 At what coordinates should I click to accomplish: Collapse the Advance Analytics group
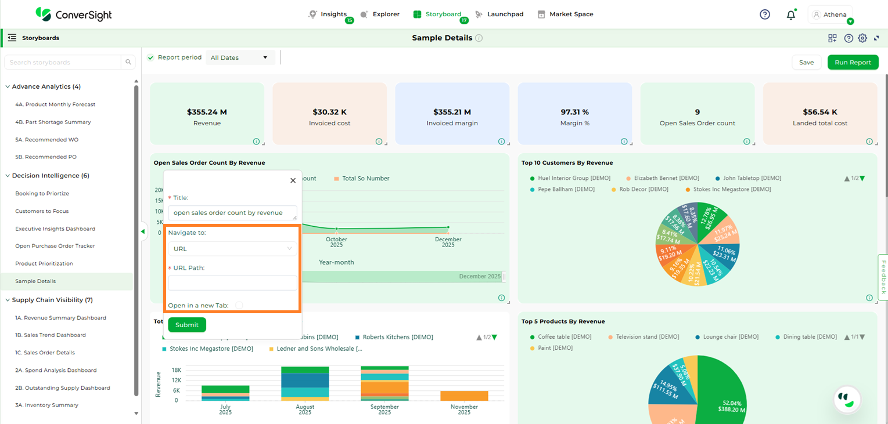(x=8, y=87)
